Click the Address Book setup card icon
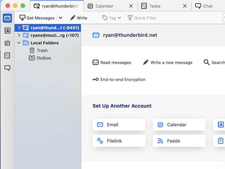Viewport: 225px width, 169px height. (220, 125)
